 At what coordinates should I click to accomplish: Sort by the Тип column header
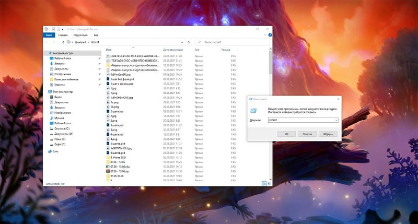point(197,50)
